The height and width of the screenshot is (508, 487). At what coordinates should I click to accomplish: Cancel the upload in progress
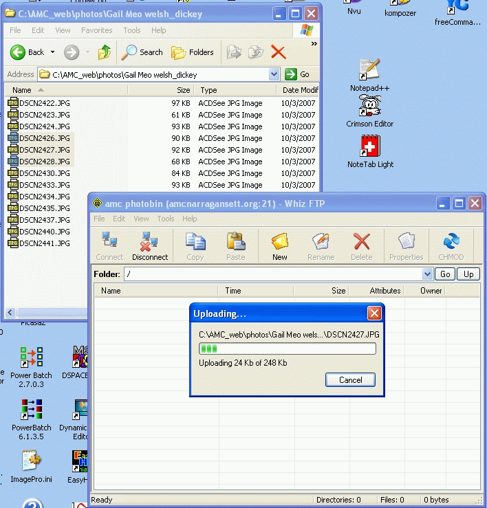click(x=350, y=380)
